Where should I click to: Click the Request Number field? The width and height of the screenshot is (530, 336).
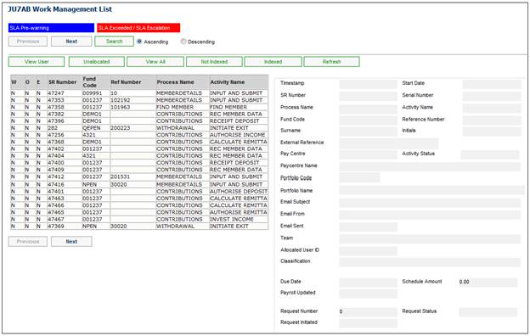click(368, 312)
